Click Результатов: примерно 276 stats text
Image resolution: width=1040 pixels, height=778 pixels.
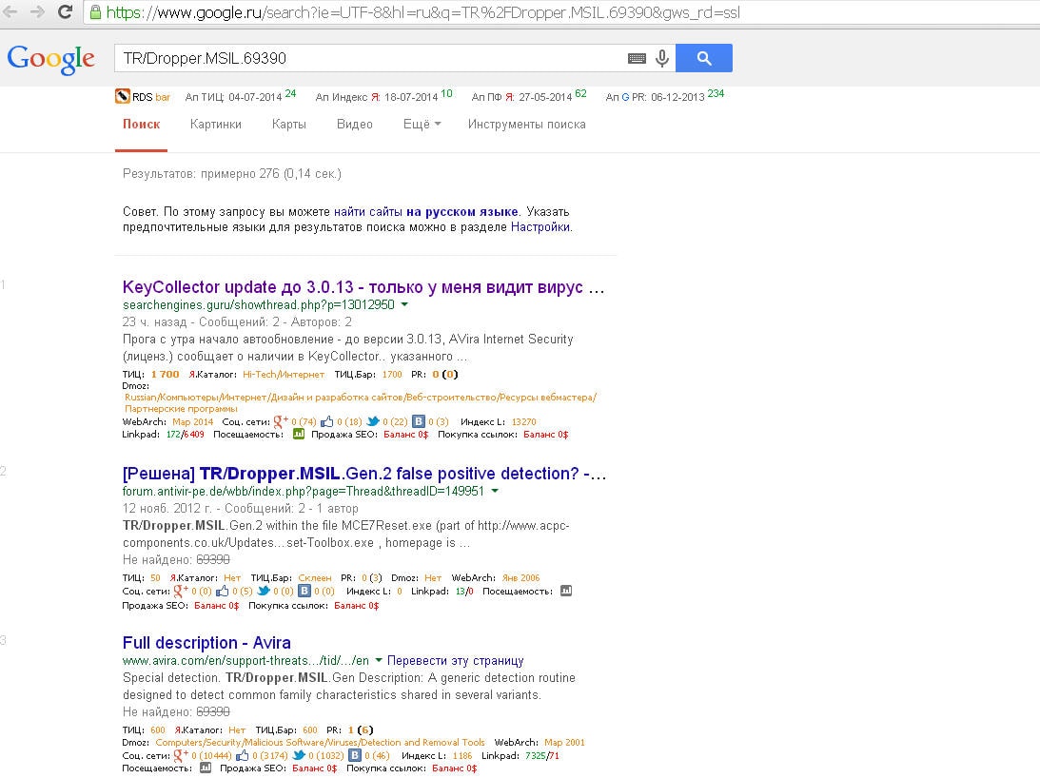click(x=232, y=174)
